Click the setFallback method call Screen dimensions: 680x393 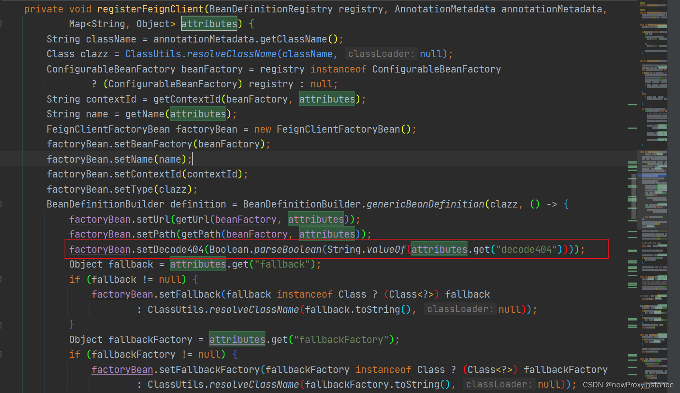click(x=190, y=294)
